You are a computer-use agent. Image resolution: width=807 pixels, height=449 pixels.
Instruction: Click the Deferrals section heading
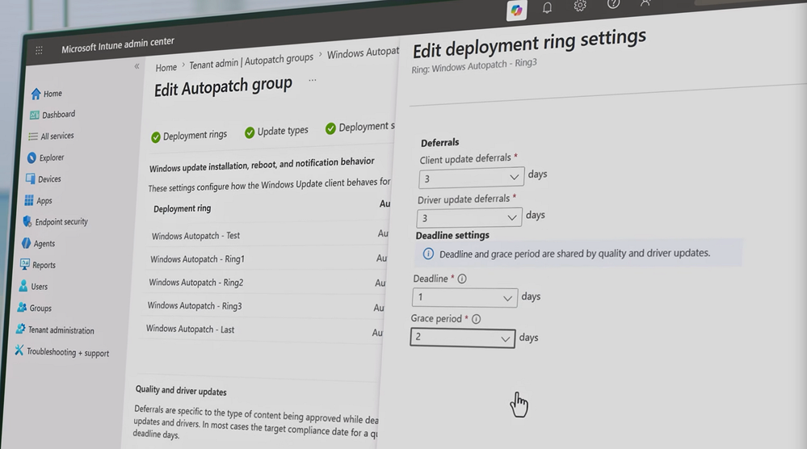tap(440, 142)
